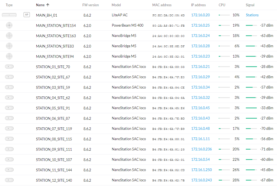Click the LiteAP AC model cell

pyautogui.click(x=120, y=15)
